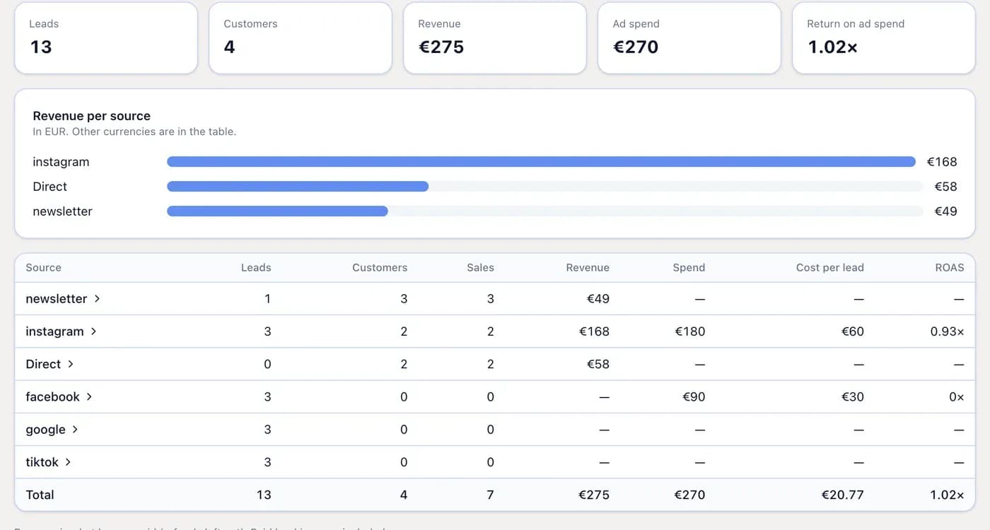
Task: Click the In EUR currencies note
Action: (x=134, y=131)
